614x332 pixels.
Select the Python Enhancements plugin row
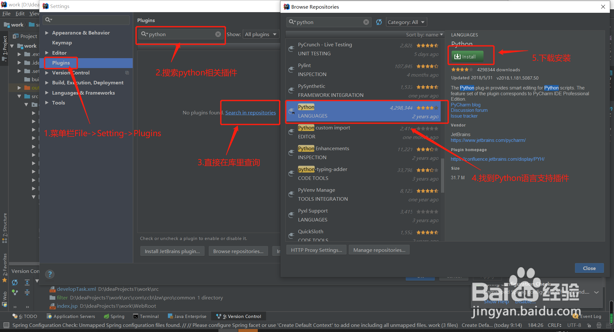pyautogui.click(x=364, y=153)
